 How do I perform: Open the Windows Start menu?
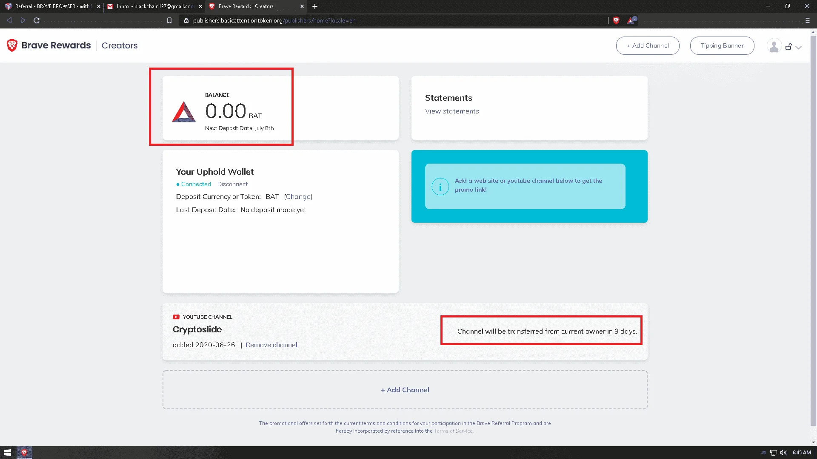click(x=8, y=453)
